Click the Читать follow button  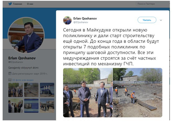pyautogui.click(x=147, y=20)
